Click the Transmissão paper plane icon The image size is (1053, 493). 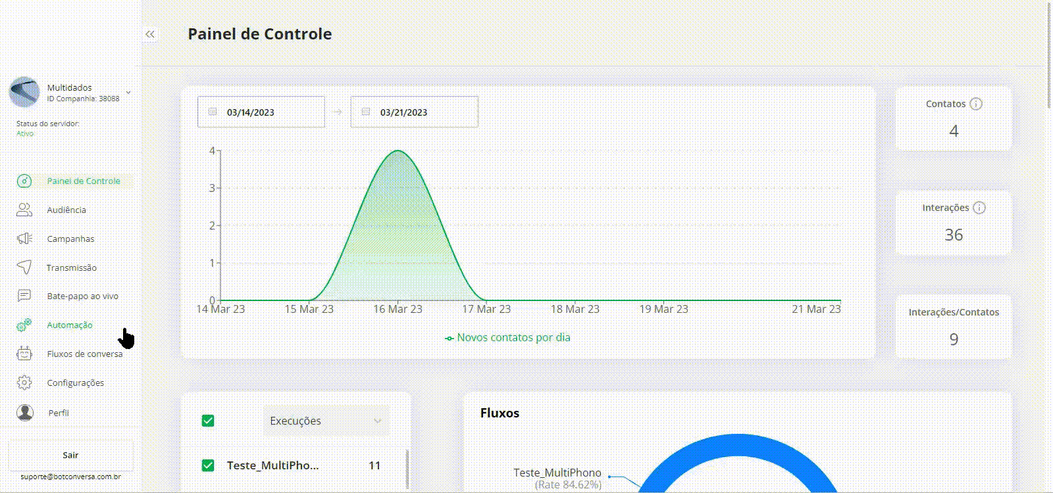click(24, 267)
